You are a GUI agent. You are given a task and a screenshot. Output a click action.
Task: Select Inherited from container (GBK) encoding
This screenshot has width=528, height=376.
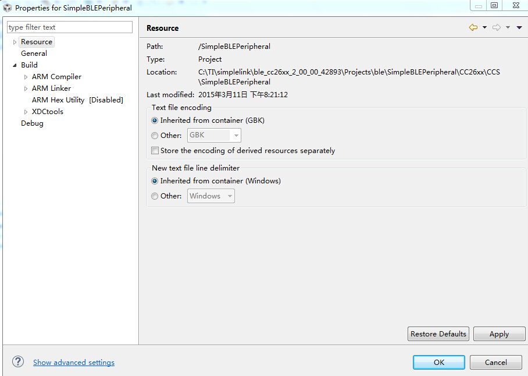click(155, 120)
